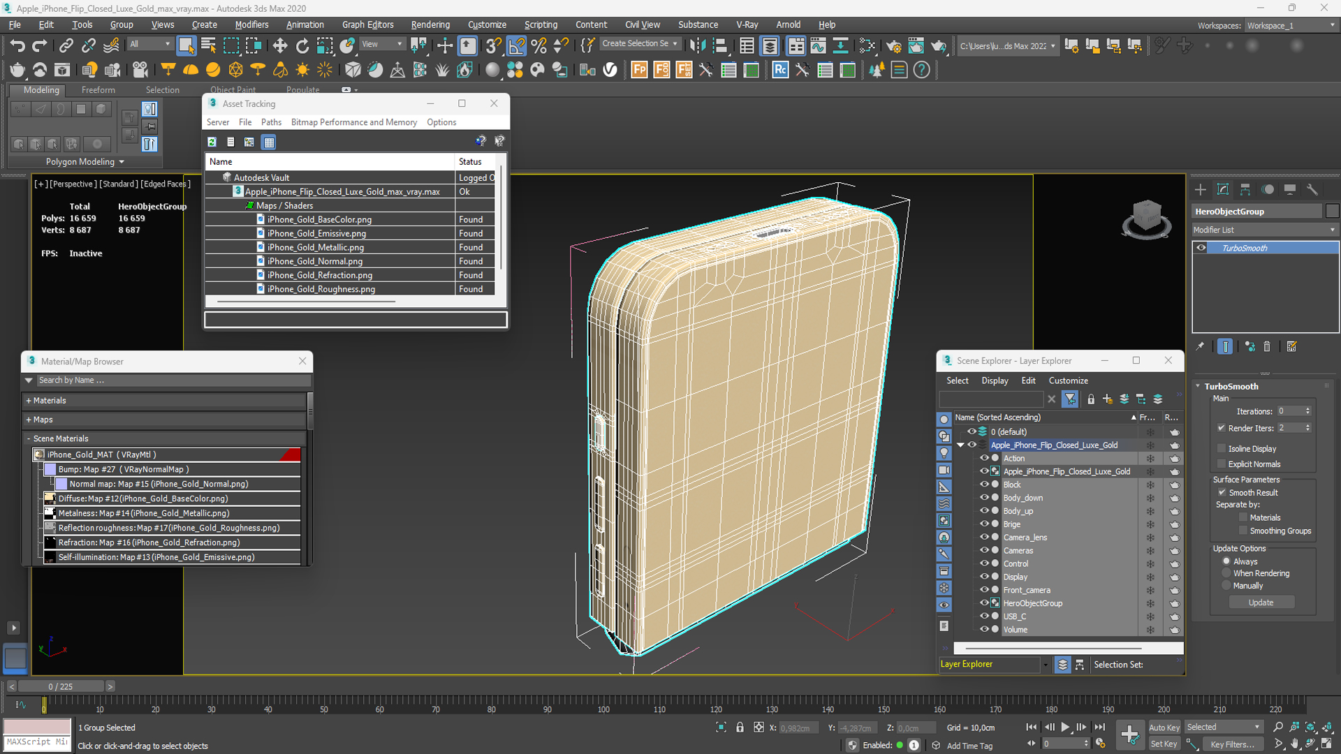Screen dimensions: 1341x754
Task: Click the render teapot icon
Action: click(939, 46)
